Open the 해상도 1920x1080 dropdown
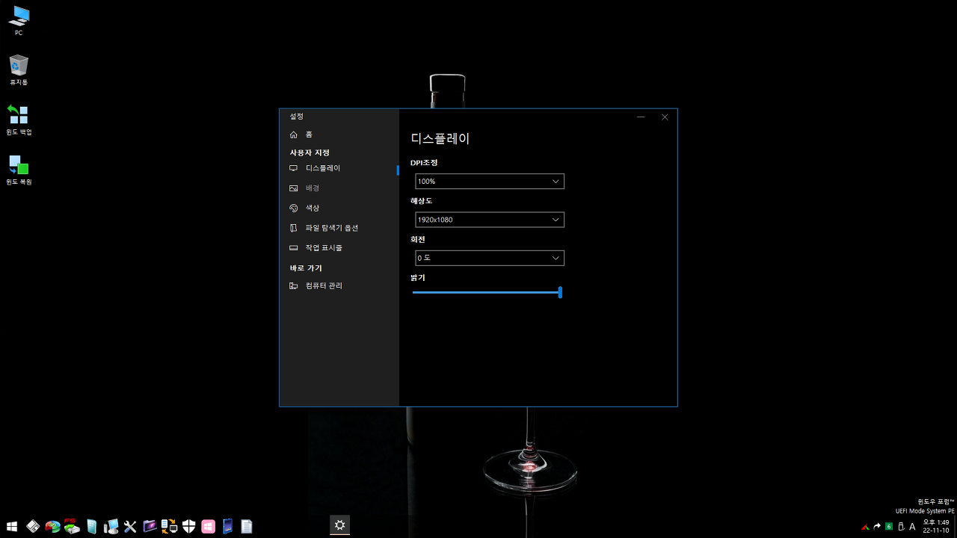The height and width of the screenshot is (538, 957). coord(490,220)
